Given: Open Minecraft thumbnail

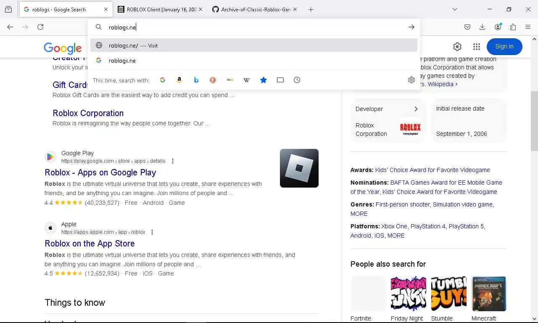Looking at the screenshot, I should point(489,294).
